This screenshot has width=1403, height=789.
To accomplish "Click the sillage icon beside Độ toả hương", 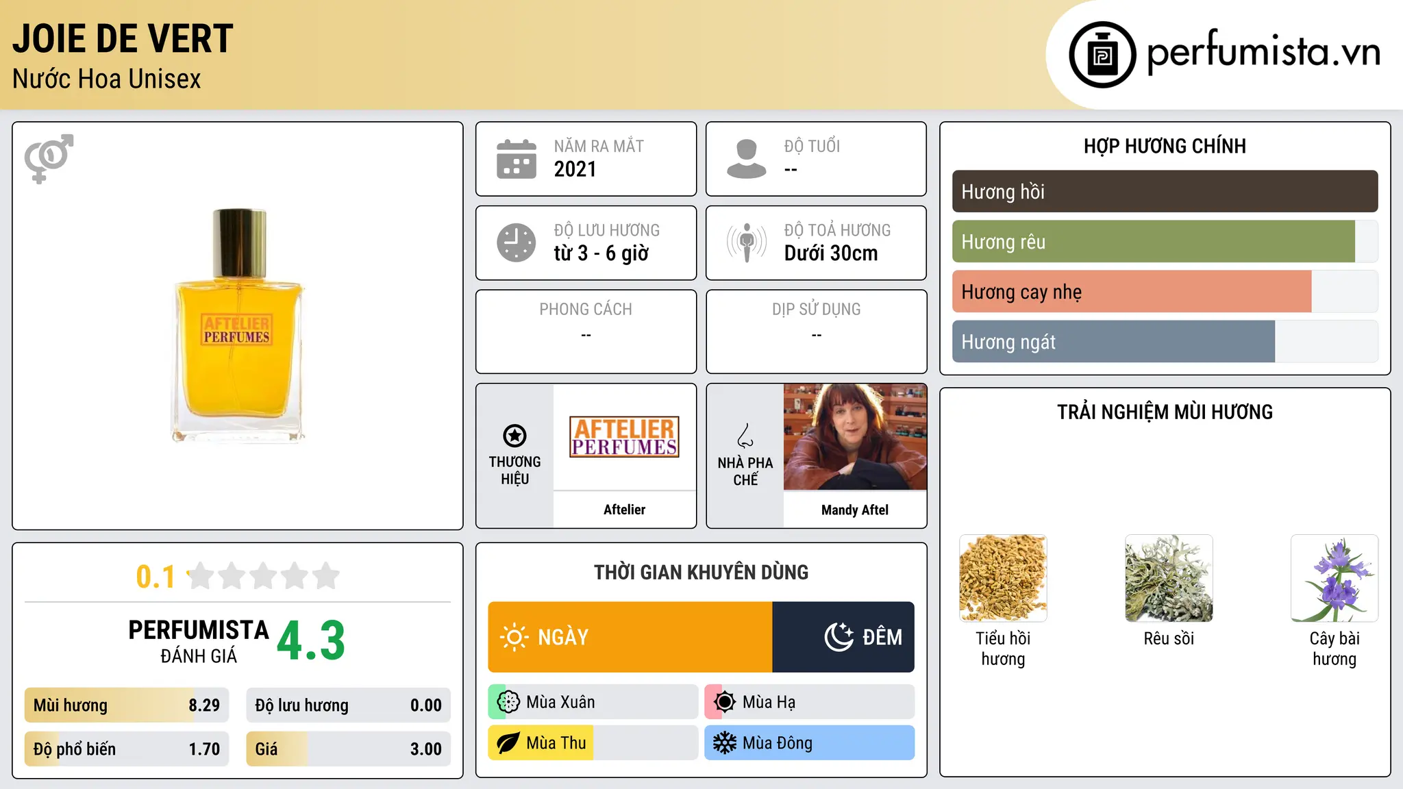I will 747,242.
